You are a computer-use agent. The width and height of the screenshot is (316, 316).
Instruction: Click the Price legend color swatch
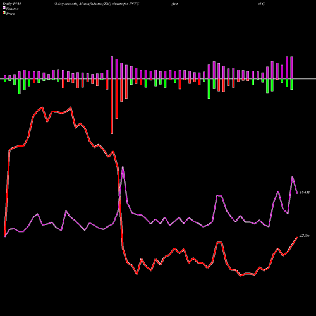(x=4, y=13)
